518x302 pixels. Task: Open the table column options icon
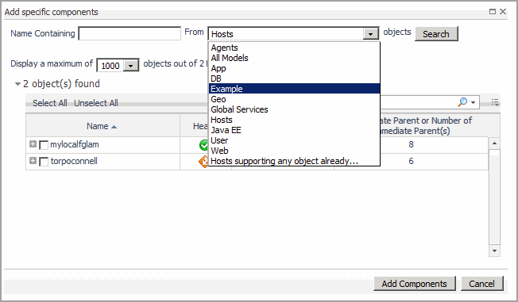[495, 102]
